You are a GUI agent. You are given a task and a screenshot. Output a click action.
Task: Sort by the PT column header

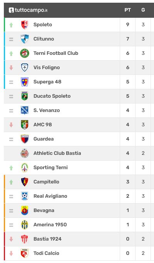click(x=127, y=10)
